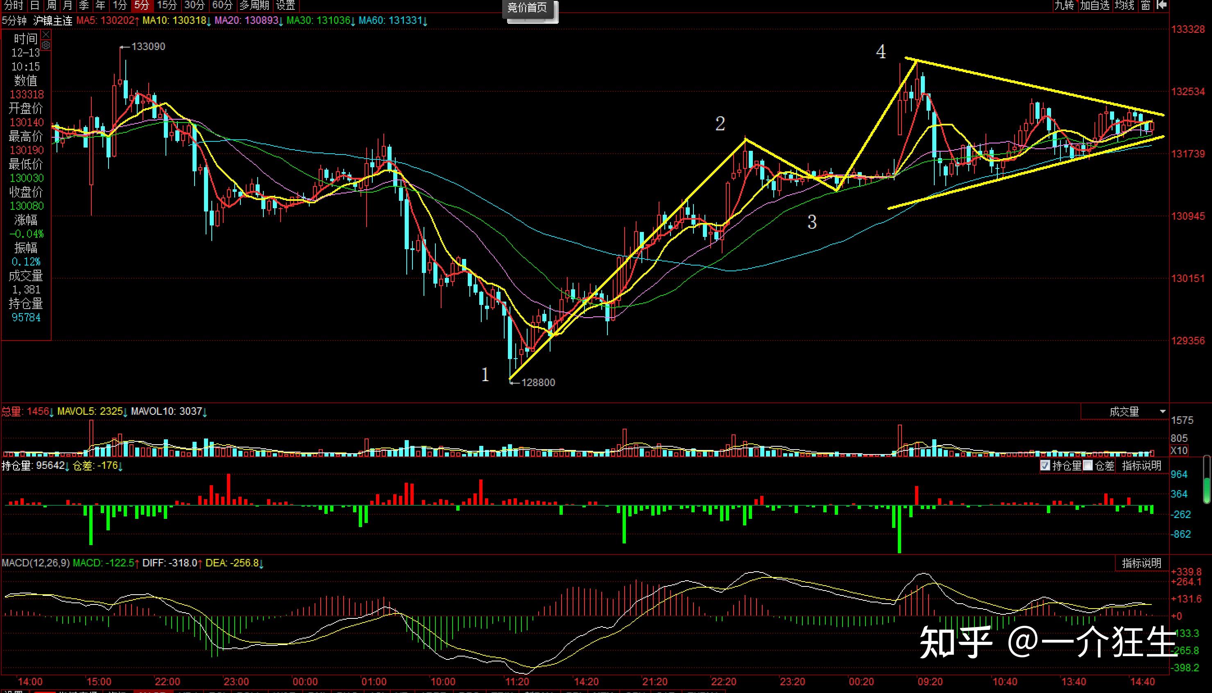Screen dimensions: 1212x693
Task: Click the 总量: 1456 label
Action: [x=27, y=411]
